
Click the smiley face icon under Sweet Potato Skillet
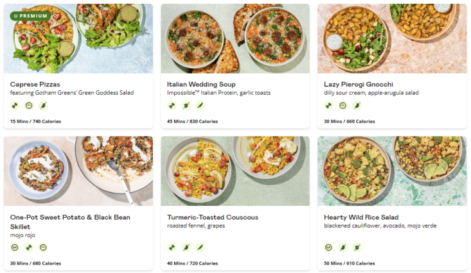[43, 247]
